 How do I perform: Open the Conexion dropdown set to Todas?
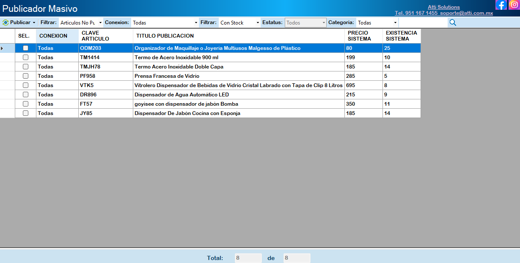click(x=196, y=22)
